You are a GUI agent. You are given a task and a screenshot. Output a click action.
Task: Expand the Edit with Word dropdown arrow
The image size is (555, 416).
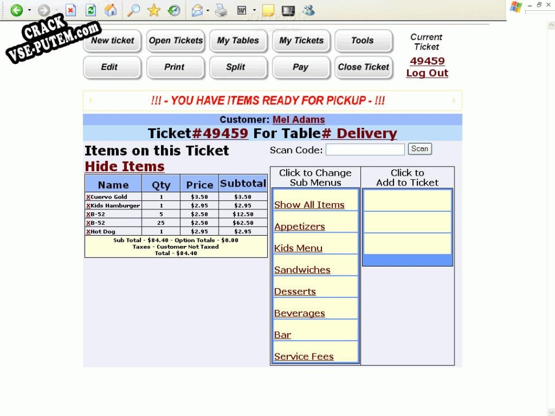pos(254,10)
